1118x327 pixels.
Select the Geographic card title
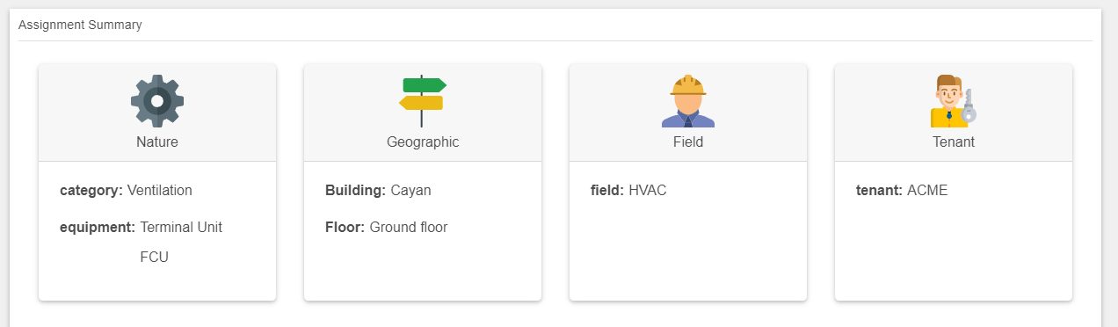tap(423, 142)
